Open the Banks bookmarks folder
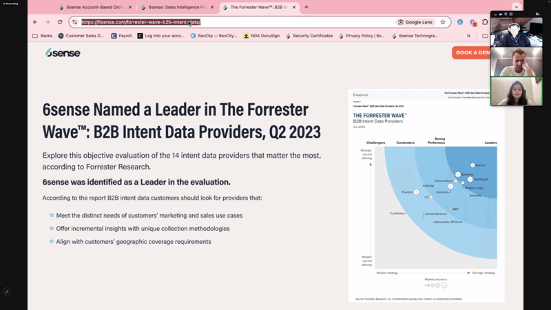The image size is (551, 310). [42, 36]
